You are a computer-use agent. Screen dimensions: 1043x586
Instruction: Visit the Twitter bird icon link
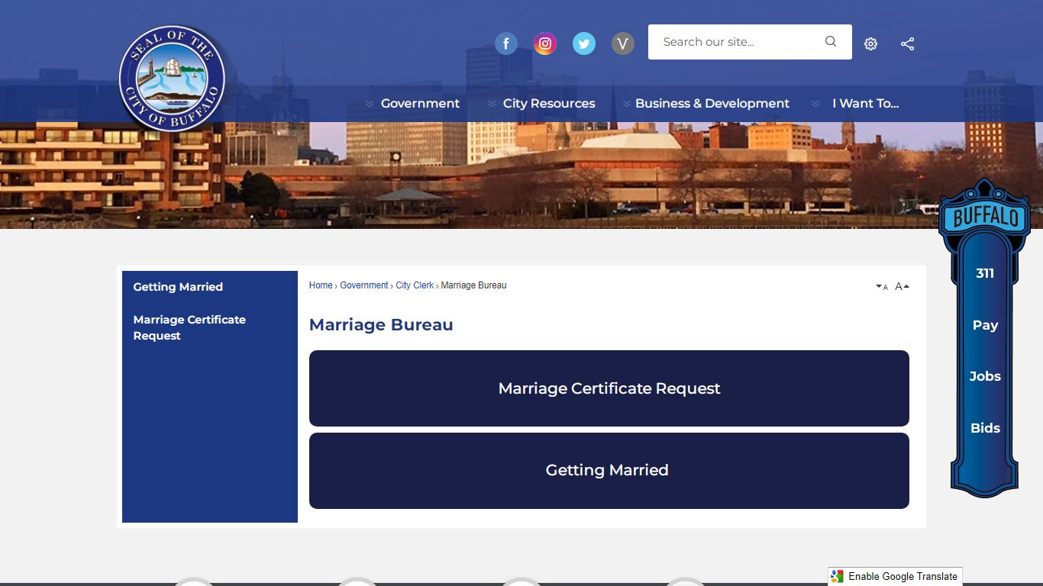584,43
